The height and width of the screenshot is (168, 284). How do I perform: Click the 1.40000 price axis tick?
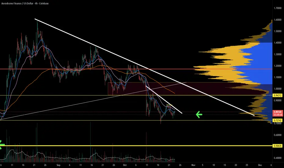278,43
